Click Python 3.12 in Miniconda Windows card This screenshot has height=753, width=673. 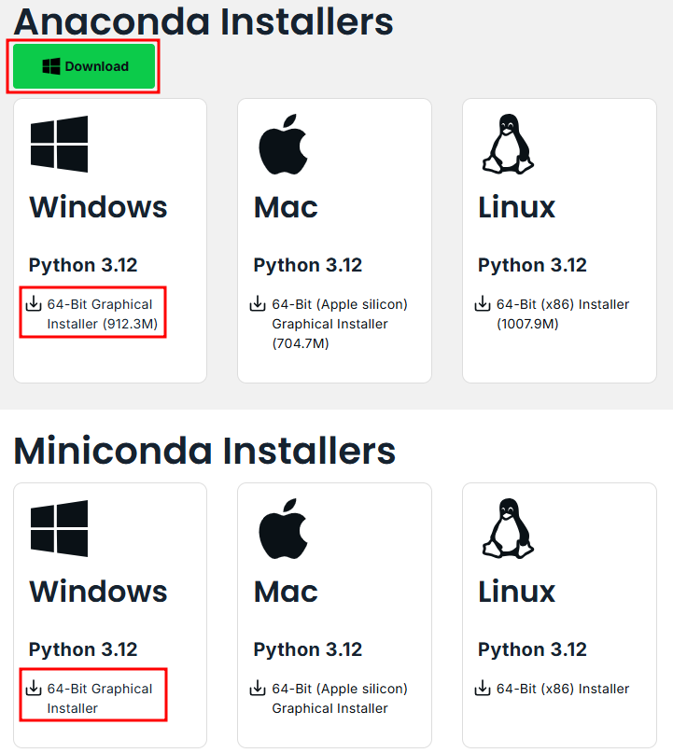click(83, 649)
